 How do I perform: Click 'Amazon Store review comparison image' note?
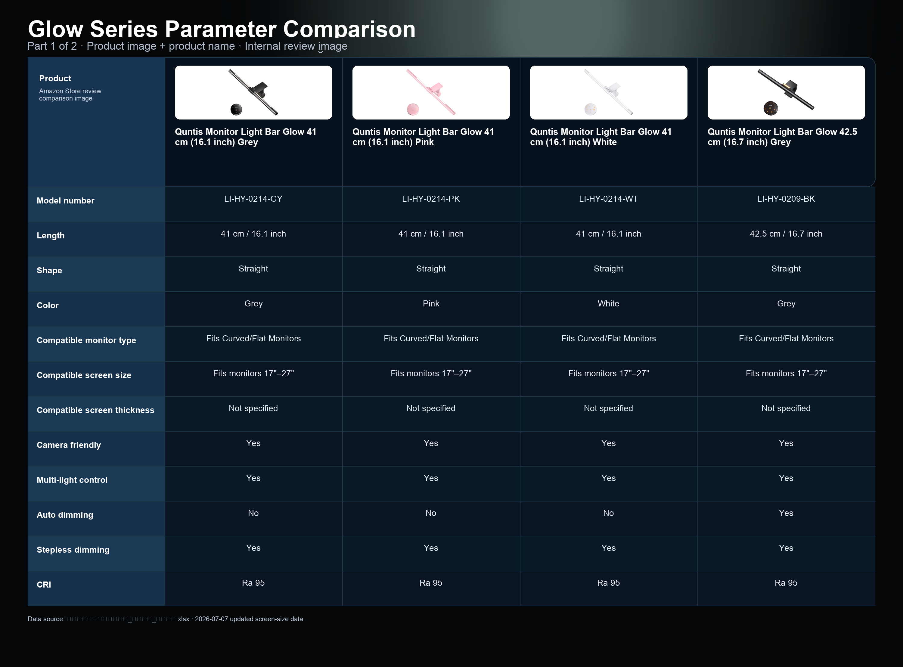click(x=70, y=95)
